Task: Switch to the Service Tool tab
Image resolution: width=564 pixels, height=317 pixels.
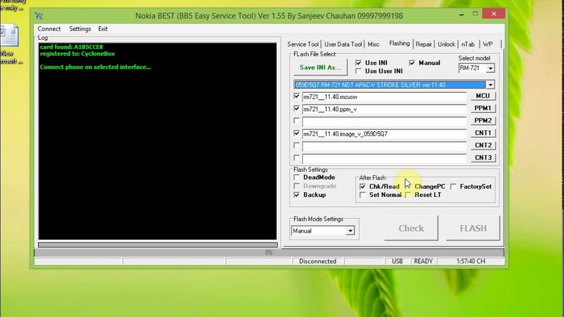Action: click(303, 44)
